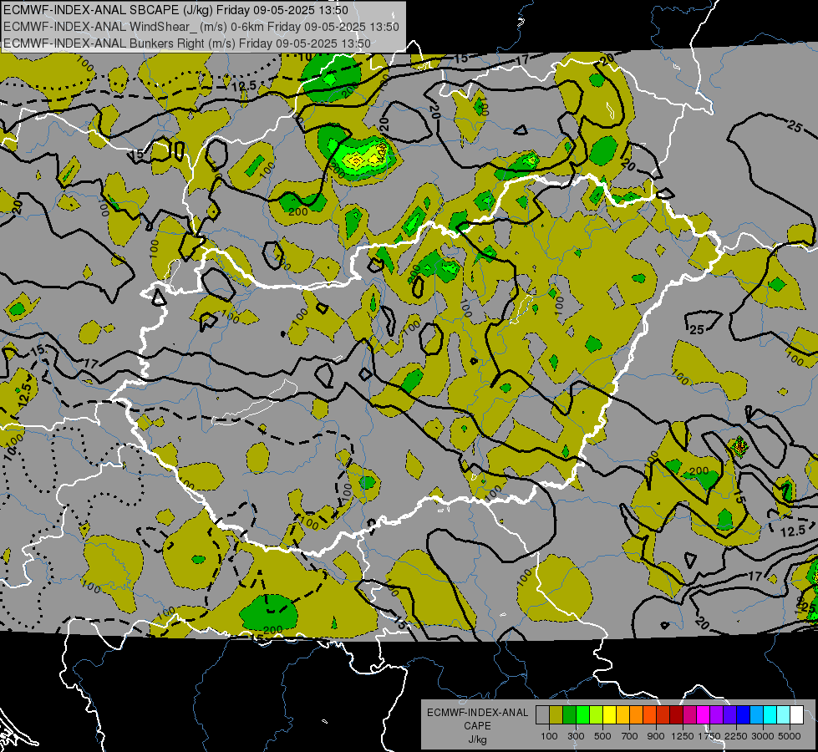818x752 pixels.
Task: Click the SBCAPE title line at top
Action: click(x=175, y=10)
